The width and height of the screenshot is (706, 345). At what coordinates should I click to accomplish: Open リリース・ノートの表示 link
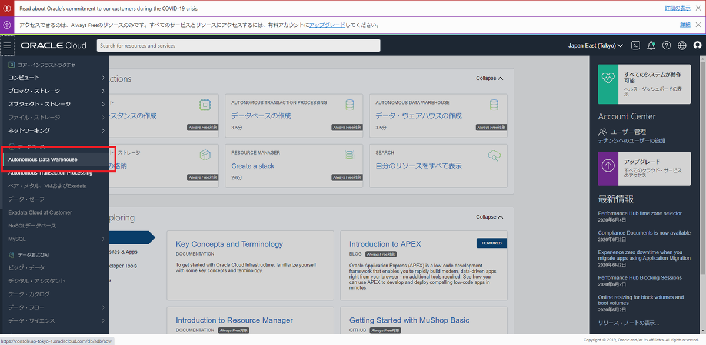[x=628, y=323]
